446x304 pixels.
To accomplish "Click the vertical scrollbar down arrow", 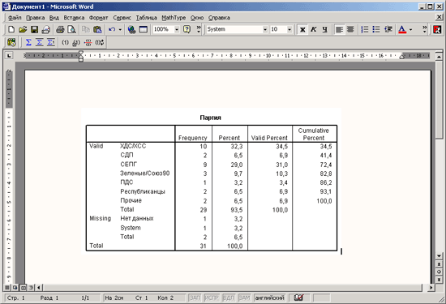I will coord(439,256).
